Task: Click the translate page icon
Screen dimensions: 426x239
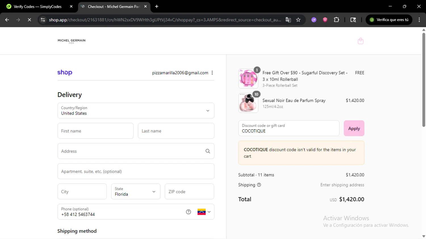Action: [288, 20]
